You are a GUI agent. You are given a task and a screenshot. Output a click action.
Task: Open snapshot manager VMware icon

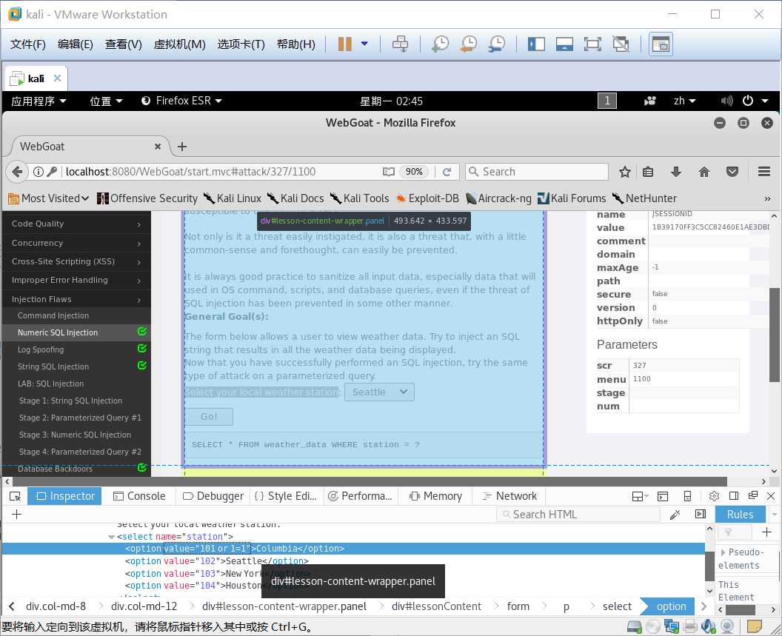click(x=497, y=44)
